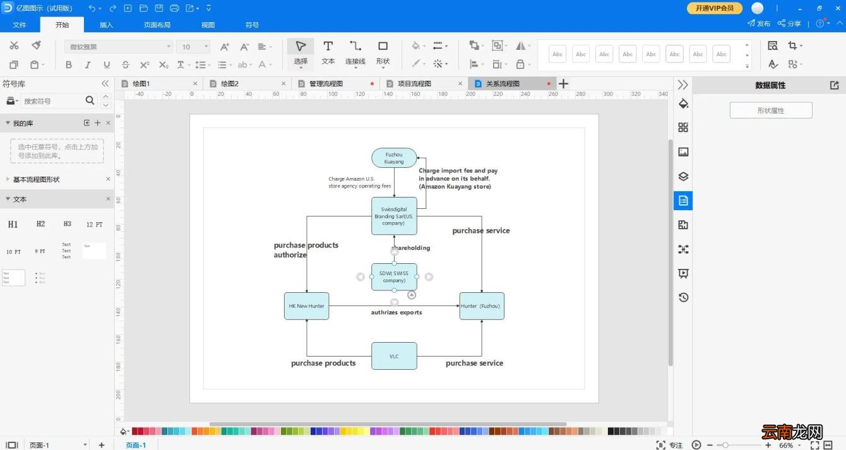Screen dimensions: 846x450
Task: Open the bullet list dropdown
Action: pos(225,65)
